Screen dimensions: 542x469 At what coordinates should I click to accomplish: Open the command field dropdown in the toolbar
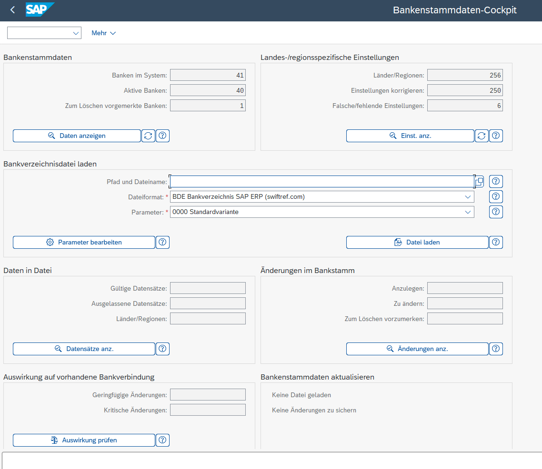76,33
